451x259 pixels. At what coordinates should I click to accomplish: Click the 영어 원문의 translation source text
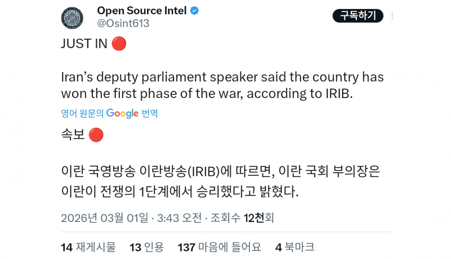coord(82,113)
